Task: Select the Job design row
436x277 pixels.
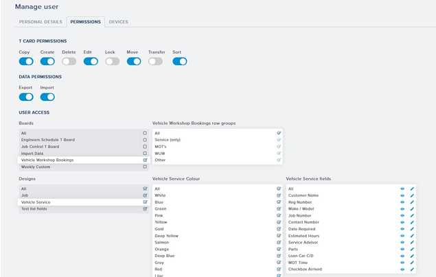Action: [x=76, y=195]
